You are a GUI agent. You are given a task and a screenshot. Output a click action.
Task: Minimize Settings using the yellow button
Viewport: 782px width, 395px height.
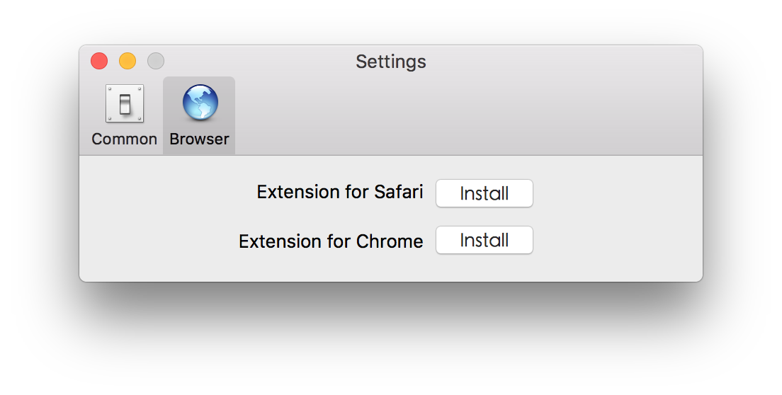[127, 62]
